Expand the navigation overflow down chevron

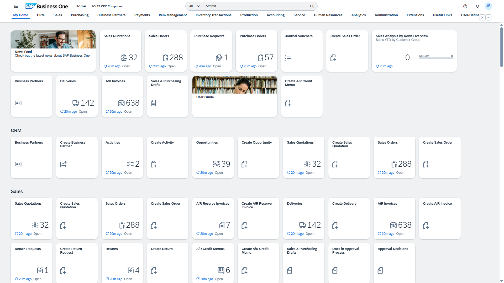click(489, 17)
